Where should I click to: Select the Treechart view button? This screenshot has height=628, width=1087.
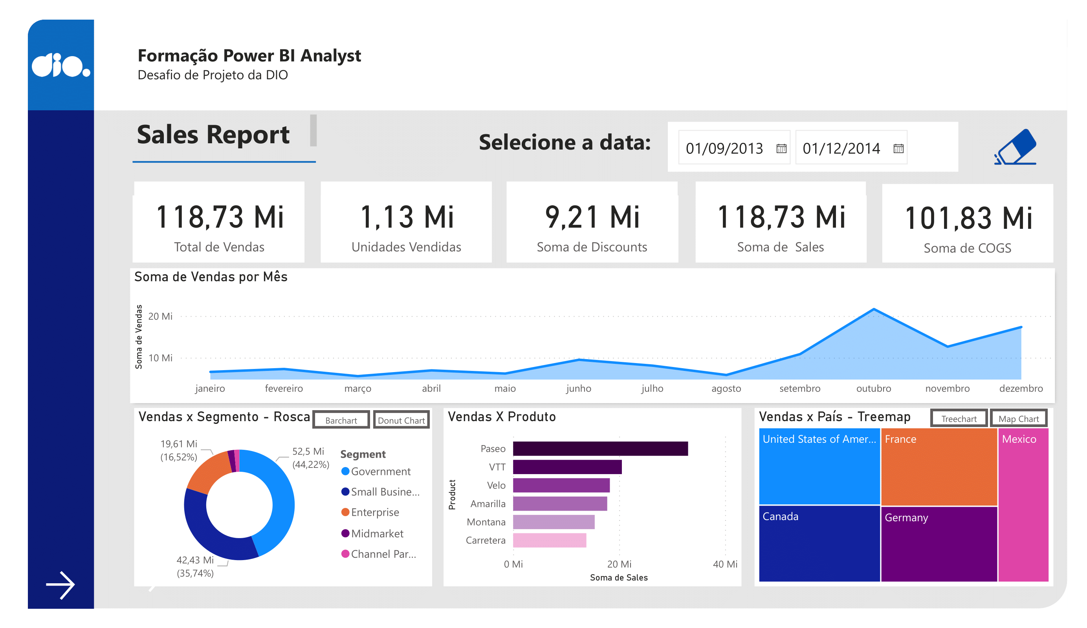pos(959,418)
